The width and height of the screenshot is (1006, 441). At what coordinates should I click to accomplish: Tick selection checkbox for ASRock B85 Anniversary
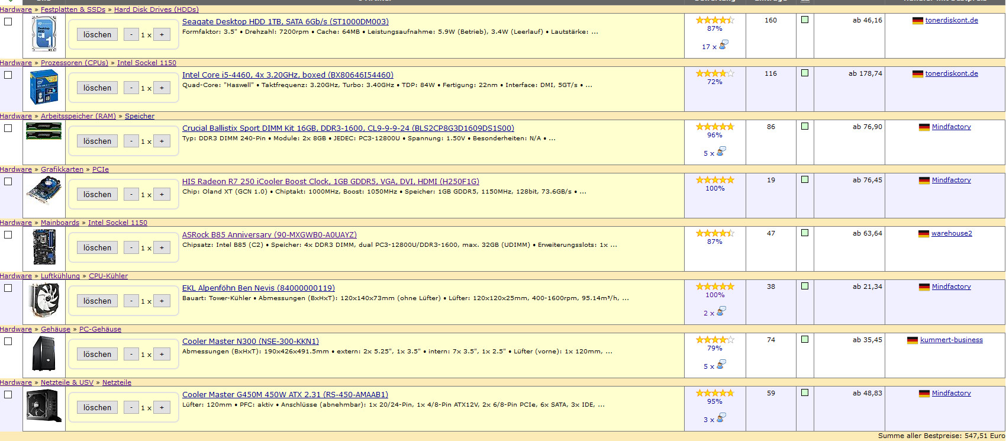coord(8,234)
